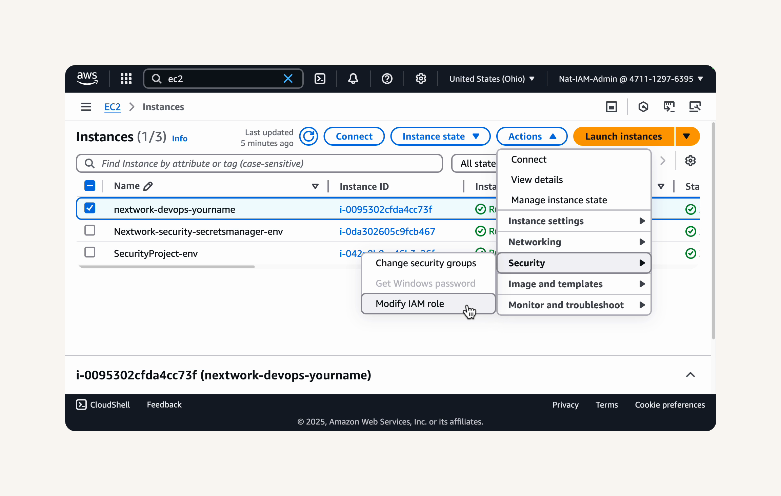Select Connect in the Actions menu
The width and height of the screenshot is (781, 496).
[x=574, y=159]
